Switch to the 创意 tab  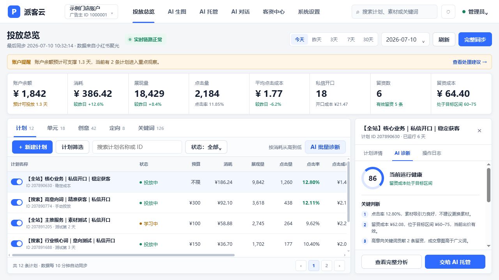(87, 128)
